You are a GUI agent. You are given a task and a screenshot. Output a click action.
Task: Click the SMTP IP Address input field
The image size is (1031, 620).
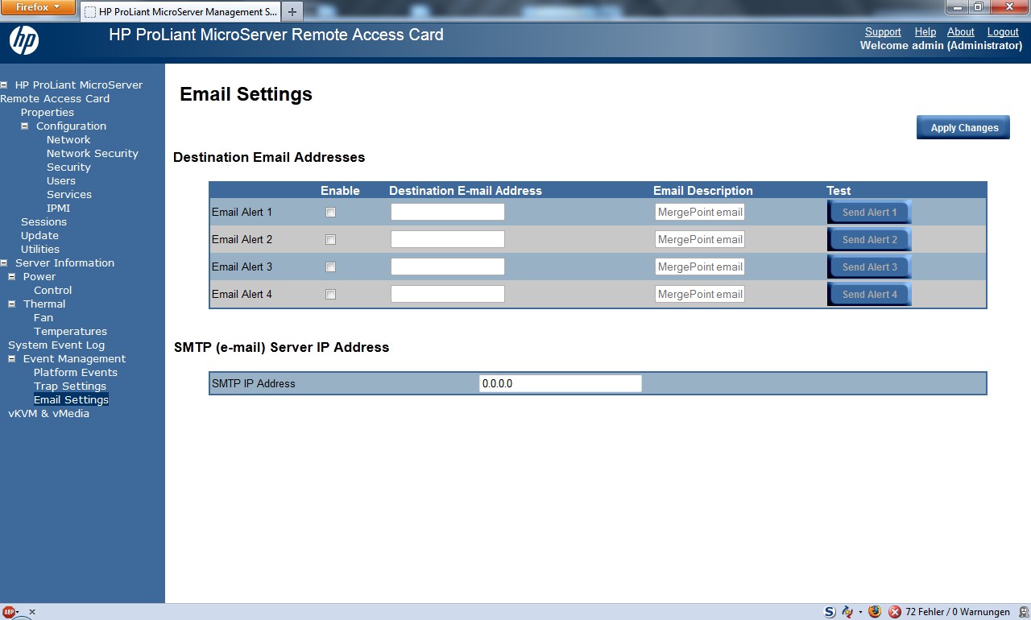pyautogui.click(x=561, y=383)
